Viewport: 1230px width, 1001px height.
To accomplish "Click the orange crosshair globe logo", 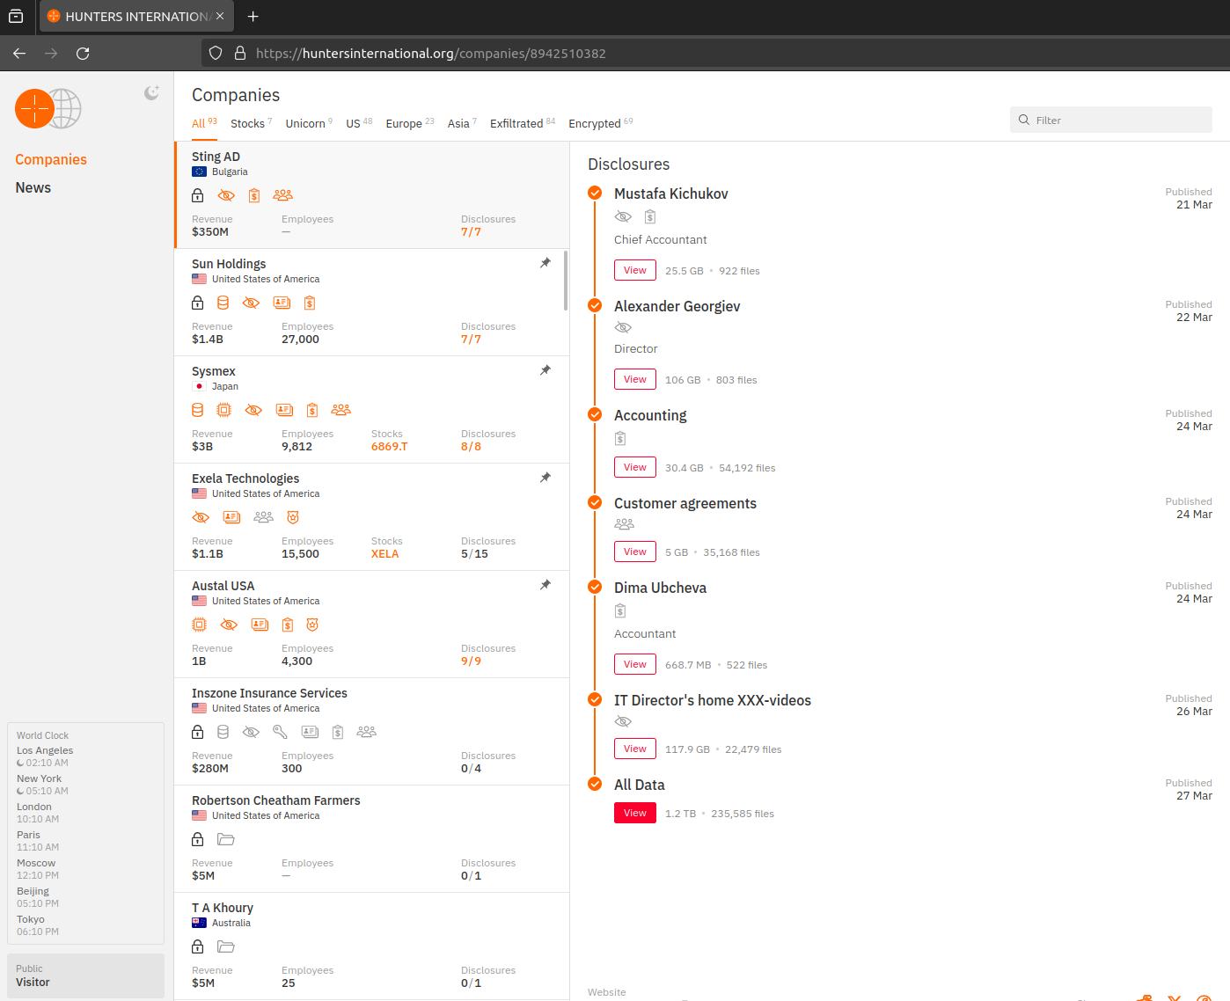I will pyautogui.click(x=48, y=109).
